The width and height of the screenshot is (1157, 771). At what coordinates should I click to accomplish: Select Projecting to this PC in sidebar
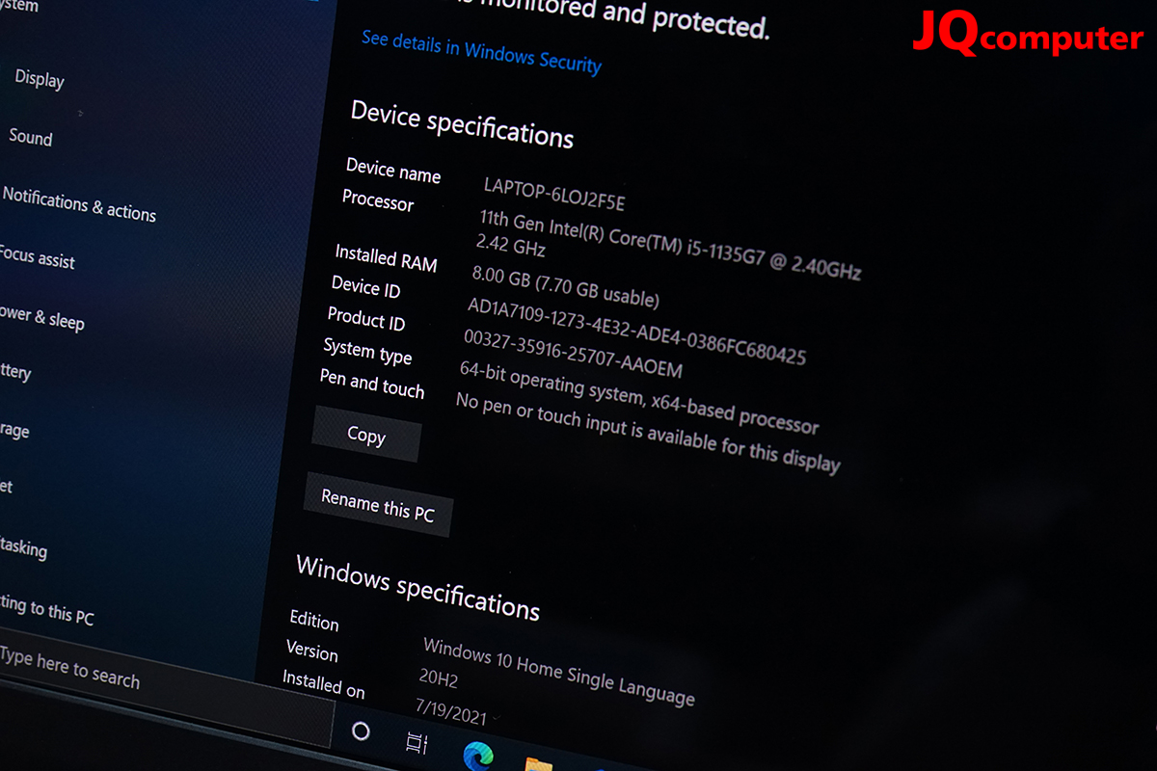[x=46, y=609]
